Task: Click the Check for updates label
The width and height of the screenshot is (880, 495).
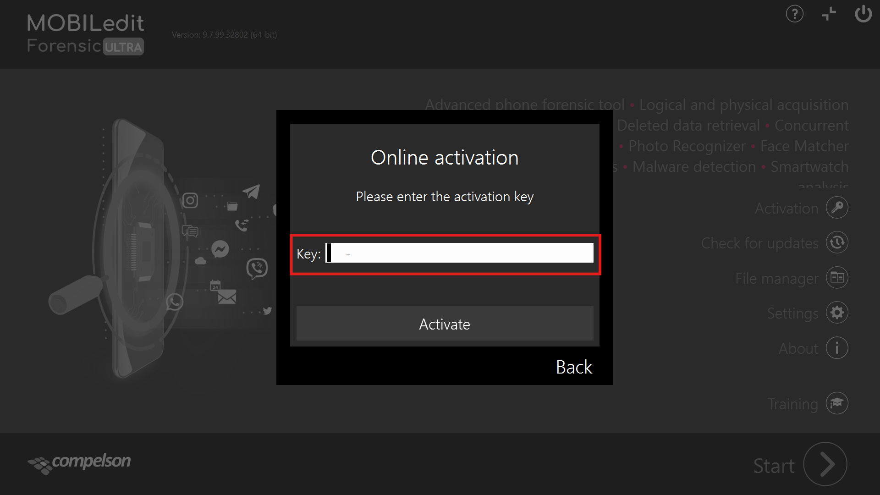Action: pyautogui.click(x=759, y=243)
